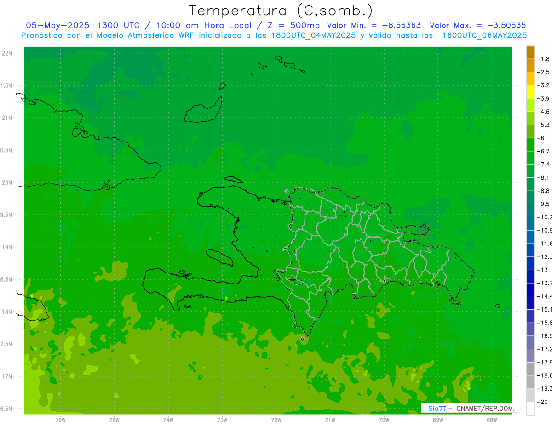Click the '76W' longitude label
The width and height of the screenshot is (552, 426).
[x=60, y=420]
